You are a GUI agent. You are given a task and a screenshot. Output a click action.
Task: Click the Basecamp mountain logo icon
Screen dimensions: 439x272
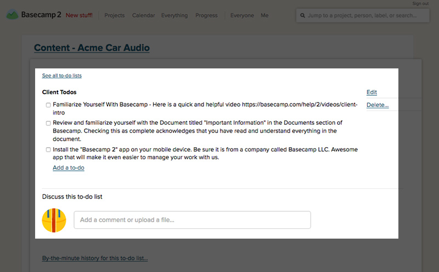coord(12,15)
